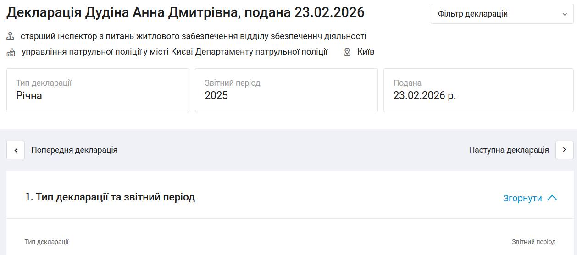Click the управління патрульної поліції organization text
The height and width of the screenshot is (255, 577).
pos(174,52)
